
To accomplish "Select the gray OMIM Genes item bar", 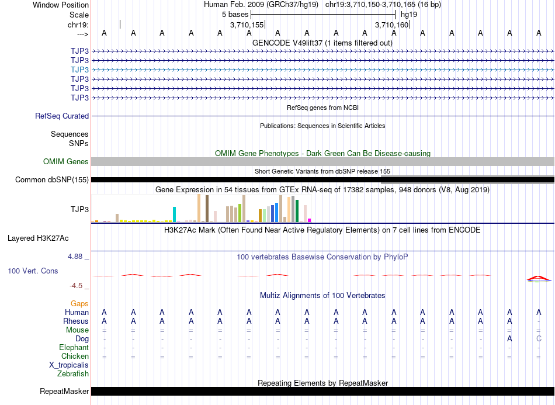I will click(322, 162).
